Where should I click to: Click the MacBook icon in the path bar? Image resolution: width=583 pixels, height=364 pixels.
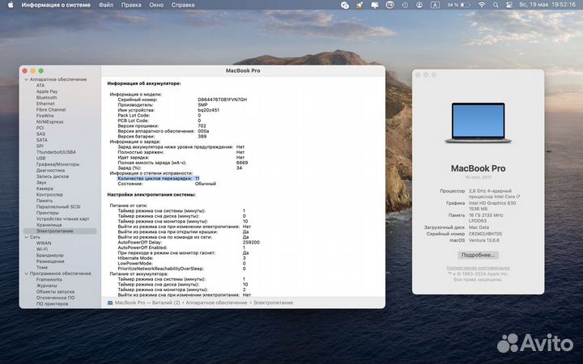(110, 303)
